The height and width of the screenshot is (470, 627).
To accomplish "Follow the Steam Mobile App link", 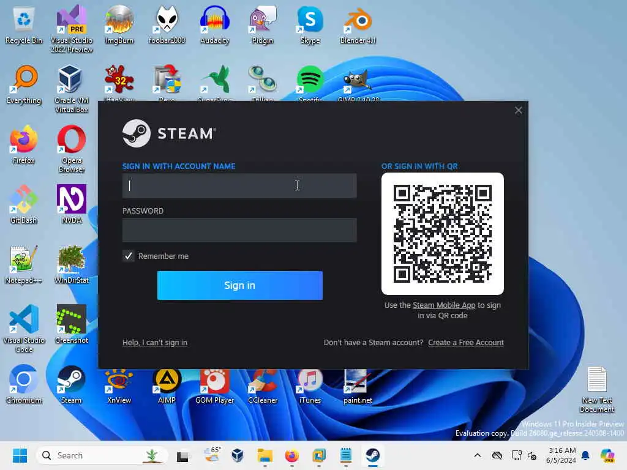I will tap(444, 305).
